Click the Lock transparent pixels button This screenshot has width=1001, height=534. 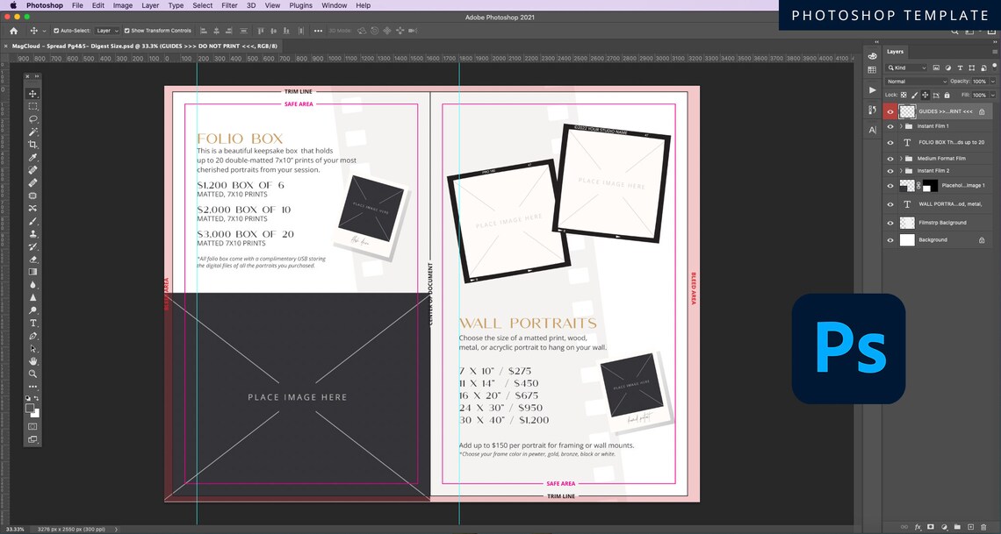[904, 93]
